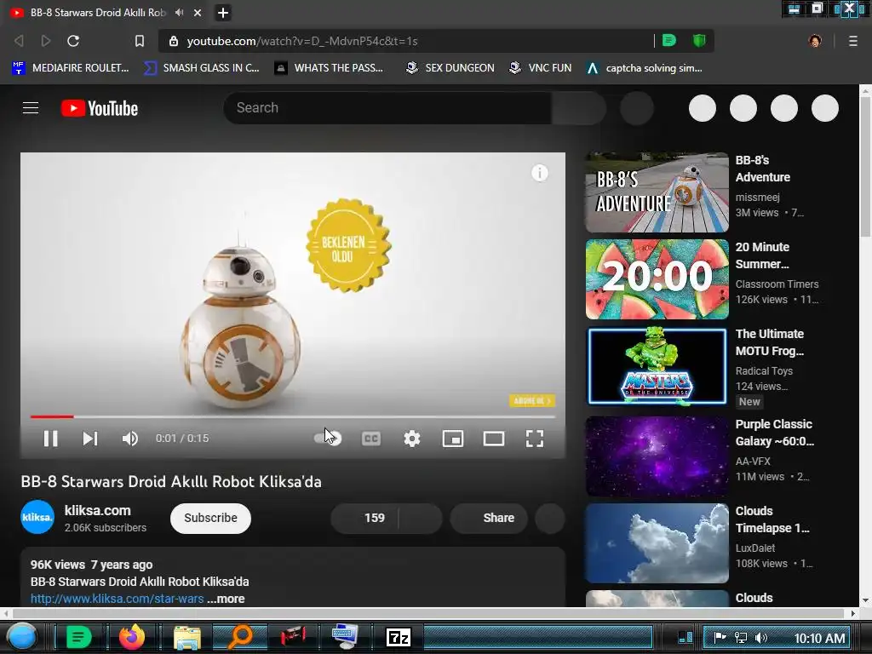Open WHATS THE PASS... bookmark
This screenshot has width=872, height=654.
[x=330, y=68]
